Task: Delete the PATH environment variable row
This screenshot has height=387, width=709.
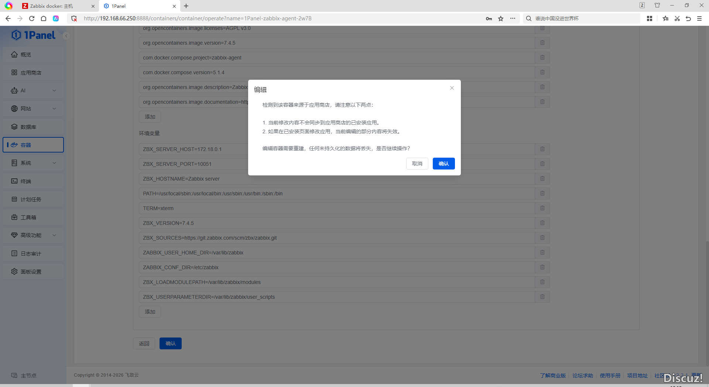Action: pyautogui.click(x=542, y=193)
